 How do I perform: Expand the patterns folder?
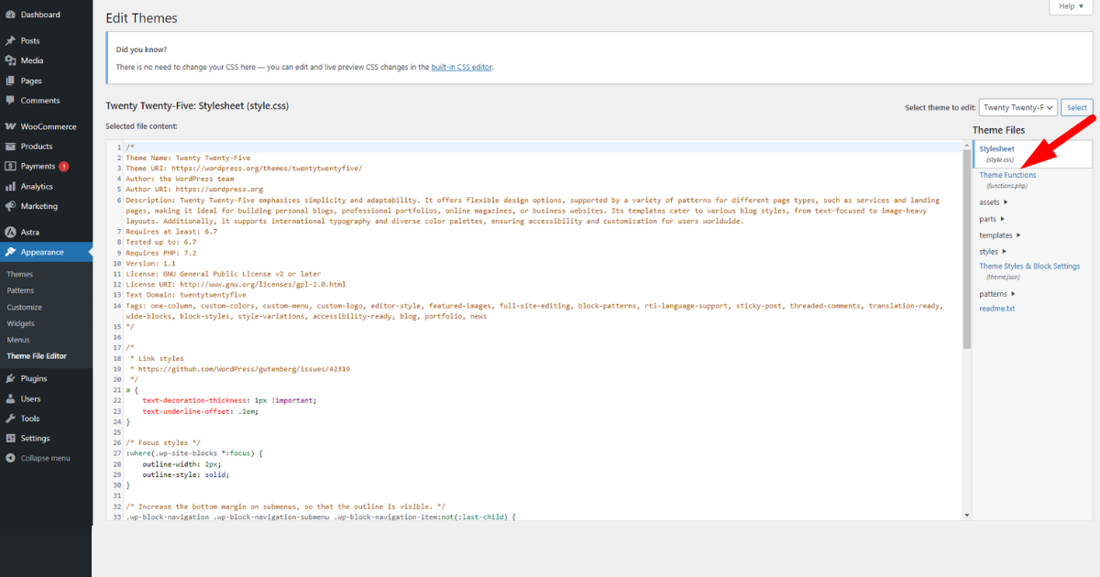pos(997,294)
